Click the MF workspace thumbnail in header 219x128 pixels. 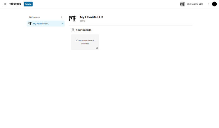182,4
